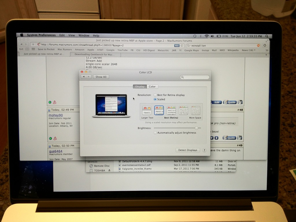This screenshot has width=296, height=222.
Task: Select the 'Just picked up new retina MBP' tab
Action: coord(44,54)
